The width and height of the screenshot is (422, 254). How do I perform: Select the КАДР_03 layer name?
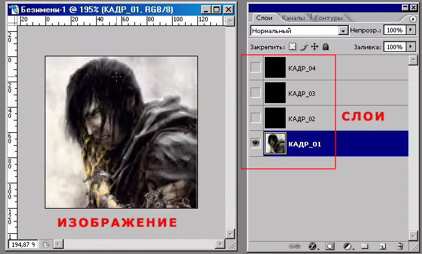[302, 94]
